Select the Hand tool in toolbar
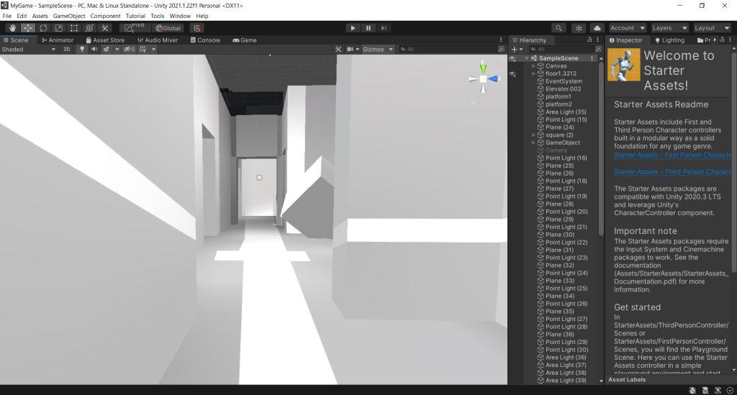737x395 pixels. (x=12, y=28)
